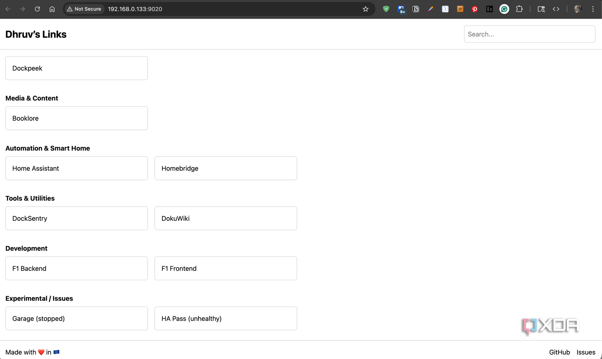Screen dimensions: 602x359
Task: Open the blue extension with 9+ badge
Action: click(401, 9)
